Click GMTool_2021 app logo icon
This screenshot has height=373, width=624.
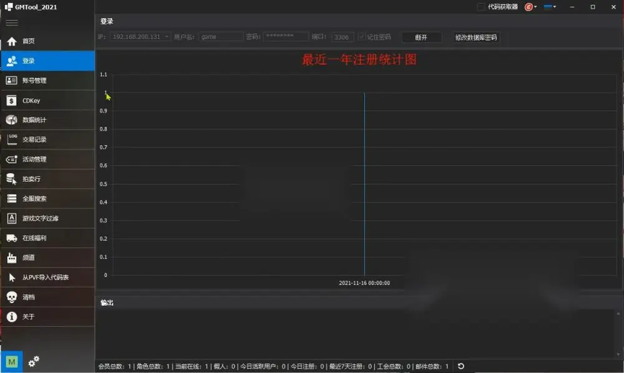click(x=8, y=7)
